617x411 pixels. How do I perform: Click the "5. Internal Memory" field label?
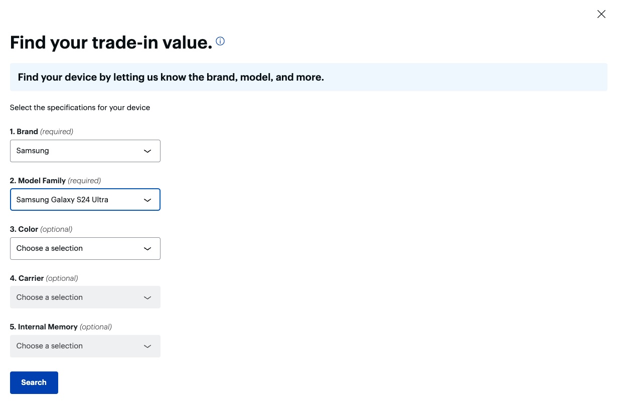(44, 327)
